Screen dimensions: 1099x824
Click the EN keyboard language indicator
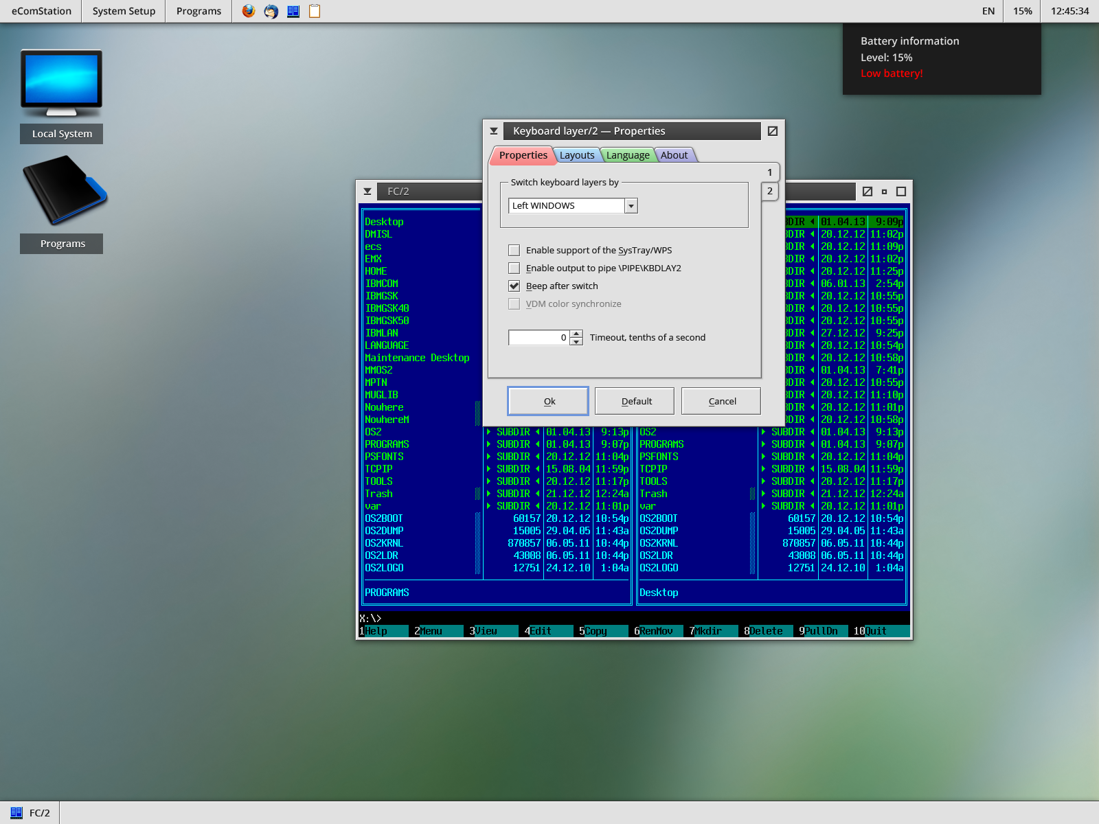[988, 11]
